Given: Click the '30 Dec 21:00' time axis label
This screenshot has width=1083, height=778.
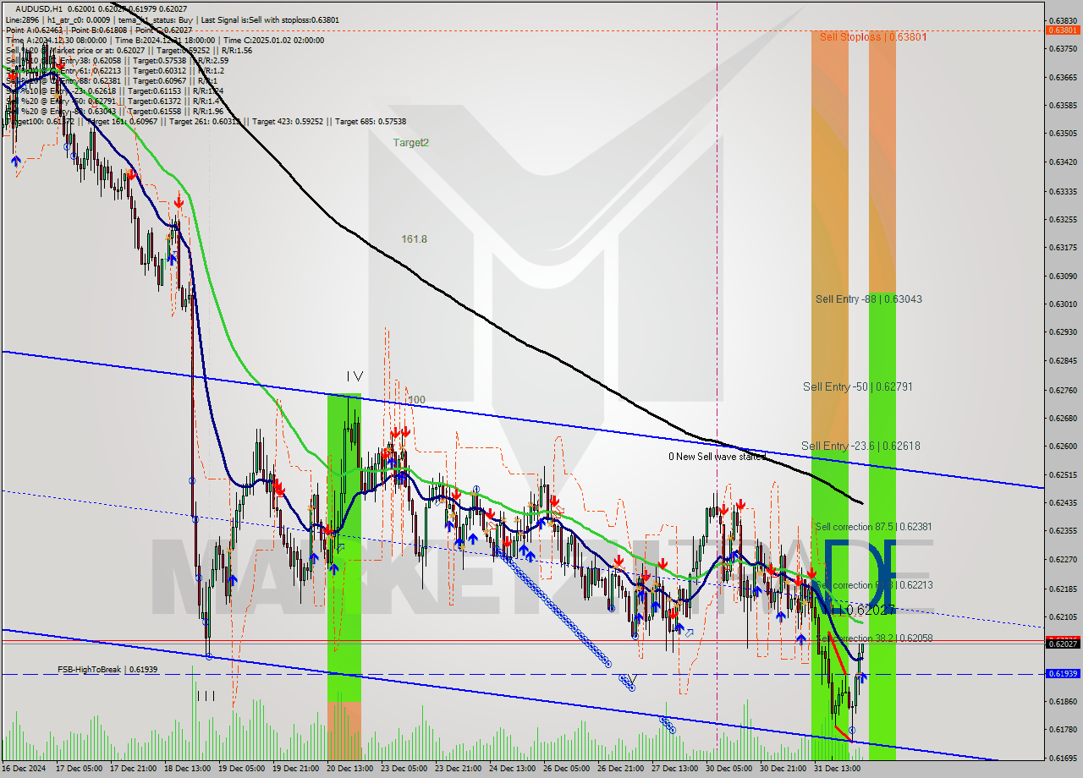Looking at the screenshot, I should tap(783, 769).
